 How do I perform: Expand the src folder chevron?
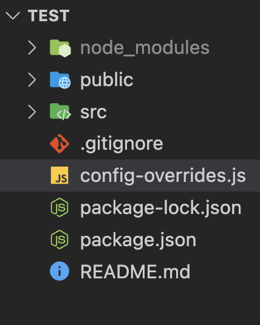[32, 112]
